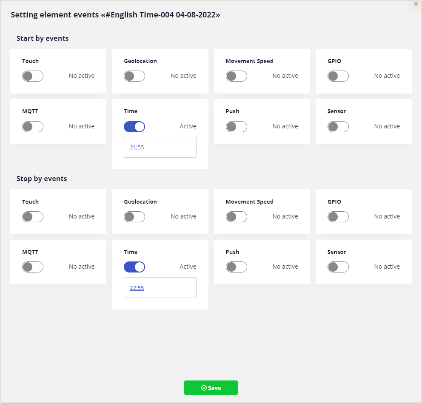
Task: Switch on MQTT stop event
Action: pos(33,267)
